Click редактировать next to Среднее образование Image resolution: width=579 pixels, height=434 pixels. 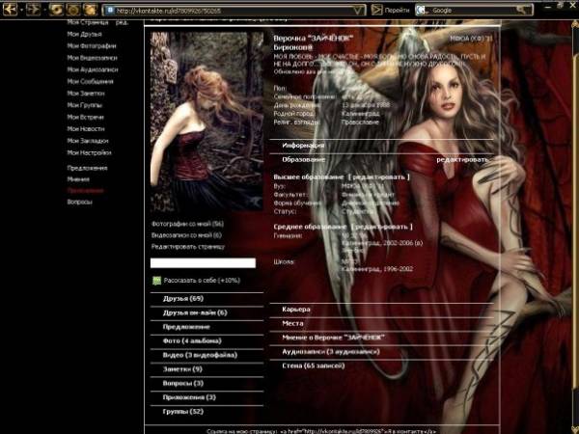[x=382, y=227]
